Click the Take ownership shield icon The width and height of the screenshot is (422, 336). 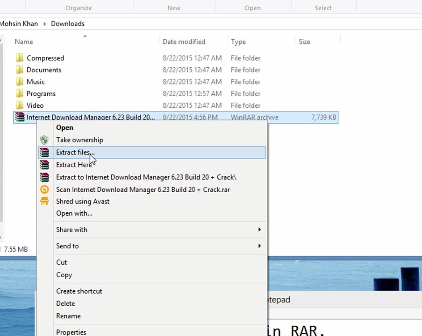click(44, 140)
